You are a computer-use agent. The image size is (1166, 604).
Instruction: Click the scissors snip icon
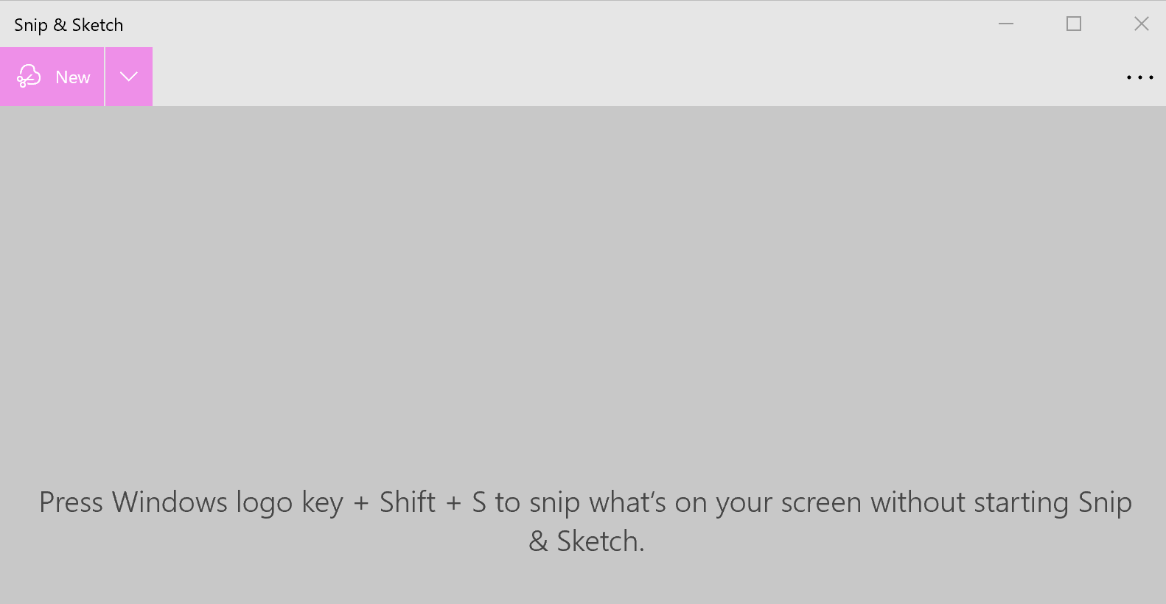pyautogui.click(x=29, y=77)
